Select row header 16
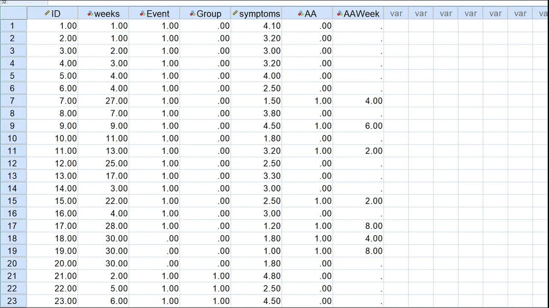 pos(13,213)
